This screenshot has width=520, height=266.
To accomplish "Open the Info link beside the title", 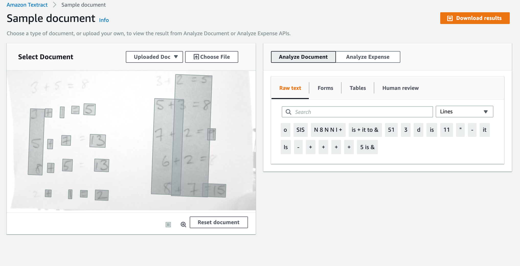I will pyautogui.click(x=104, y=20).
